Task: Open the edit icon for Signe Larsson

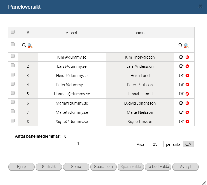Action: (x=181, y=121)
